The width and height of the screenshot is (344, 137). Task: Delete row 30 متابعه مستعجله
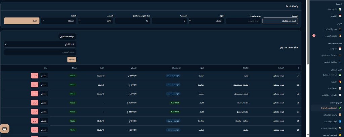[35, 85]
